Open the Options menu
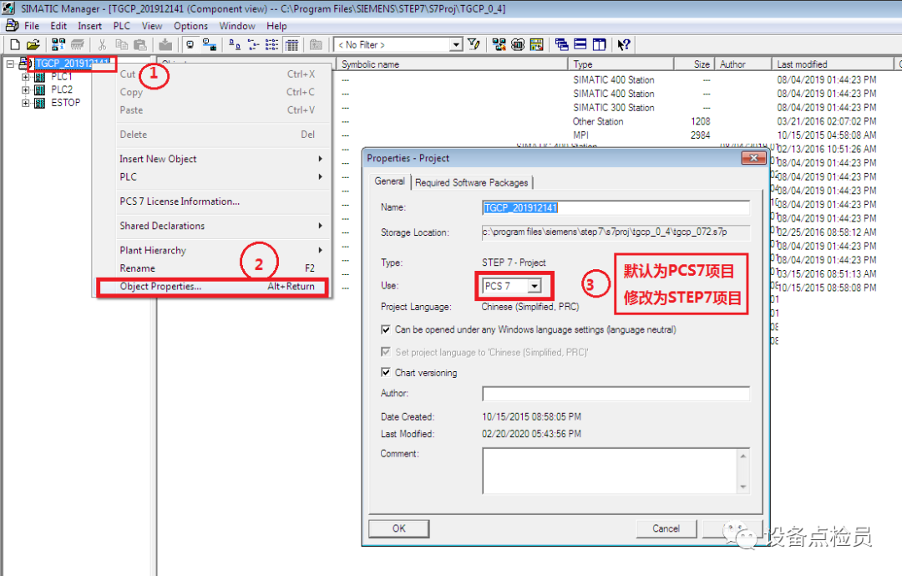Viewport: 902px width, 576px height. click(190, 26)
